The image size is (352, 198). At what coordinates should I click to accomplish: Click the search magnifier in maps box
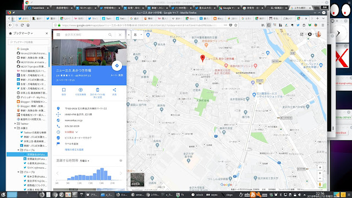[110, 35]
